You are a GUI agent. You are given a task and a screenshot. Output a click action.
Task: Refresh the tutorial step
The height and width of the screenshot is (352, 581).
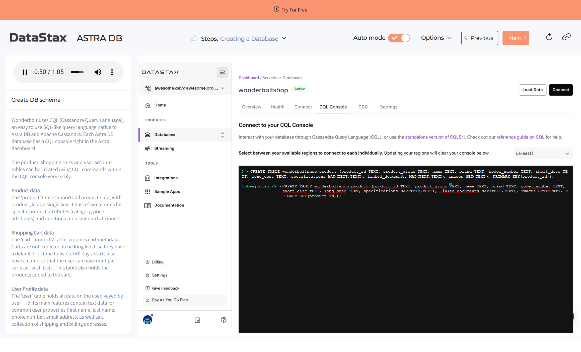pos(549,37)
